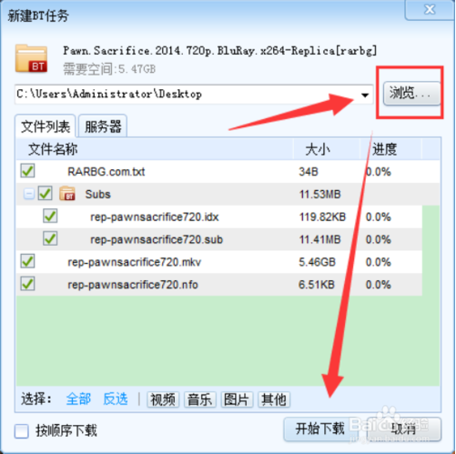Viewport: 456px width, 454px height.
Task: Uncheck rep-pawnsacrifice720.nfo checkbox
Action: 27,284
